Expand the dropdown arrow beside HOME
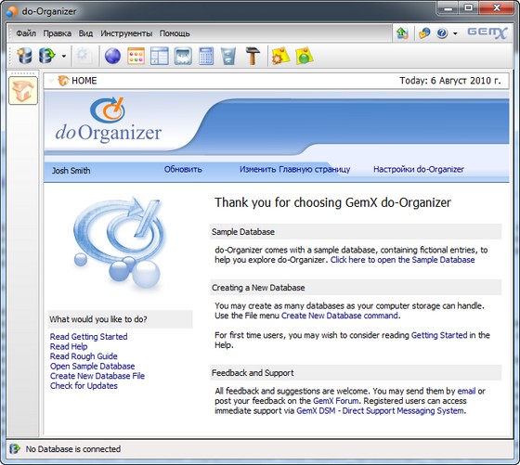Image resolution: width=520 pixels, height=465 pixels. click(51, 81)
